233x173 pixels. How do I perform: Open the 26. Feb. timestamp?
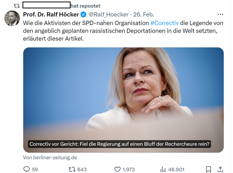[x=143, y=15]
